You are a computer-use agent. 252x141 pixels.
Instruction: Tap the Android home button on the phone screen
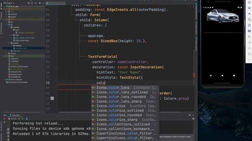pyautogui.click(x=222, y=76)
